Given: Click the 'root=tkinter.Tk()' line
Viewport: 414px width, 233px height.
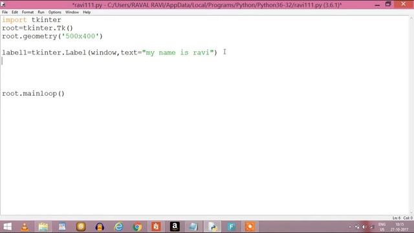Looking at the screenshot, I should pos(38,28).
